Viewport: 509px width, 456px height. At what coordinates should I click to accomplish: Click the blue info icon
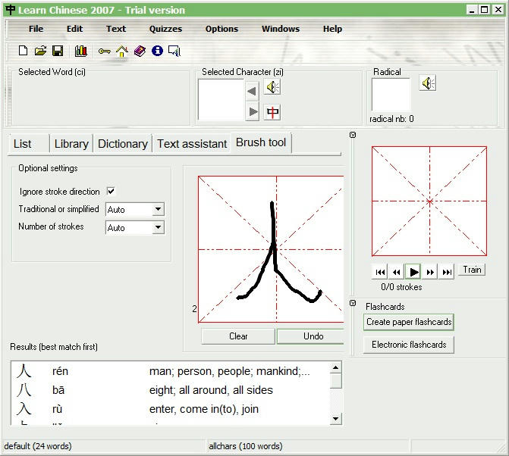point(157,51)
